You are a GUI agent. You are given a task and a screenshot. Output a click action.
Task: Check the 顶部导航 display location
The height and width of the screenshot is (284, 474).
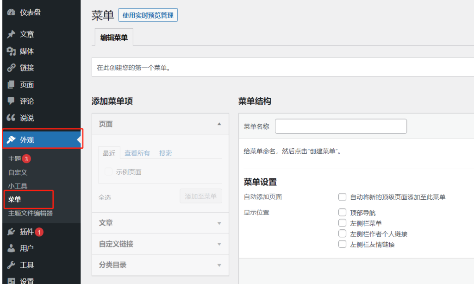click(x=343, y=213)
